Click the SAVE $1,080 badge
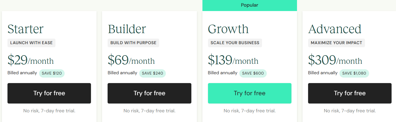 pos(354,73)
